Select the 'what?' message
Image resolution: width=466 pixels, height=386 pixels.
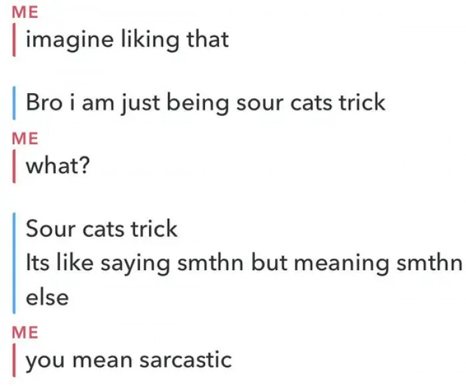point(58,165)
